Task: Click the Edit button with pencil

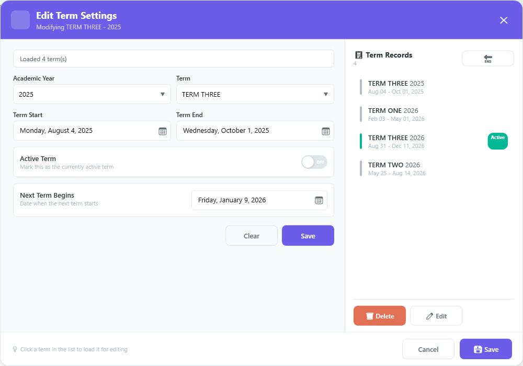Action: (x=436, y=316)
